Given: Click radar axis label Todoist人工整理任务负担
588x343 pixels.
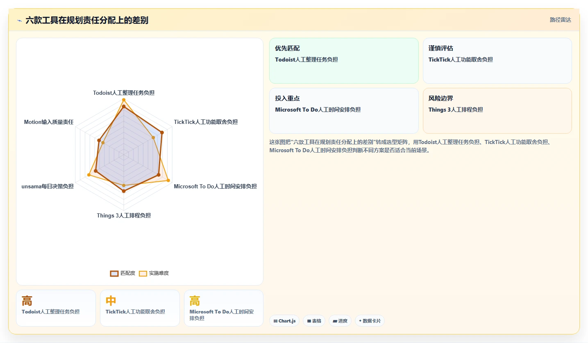Looking at the screenshot, I should click(124, 93).
